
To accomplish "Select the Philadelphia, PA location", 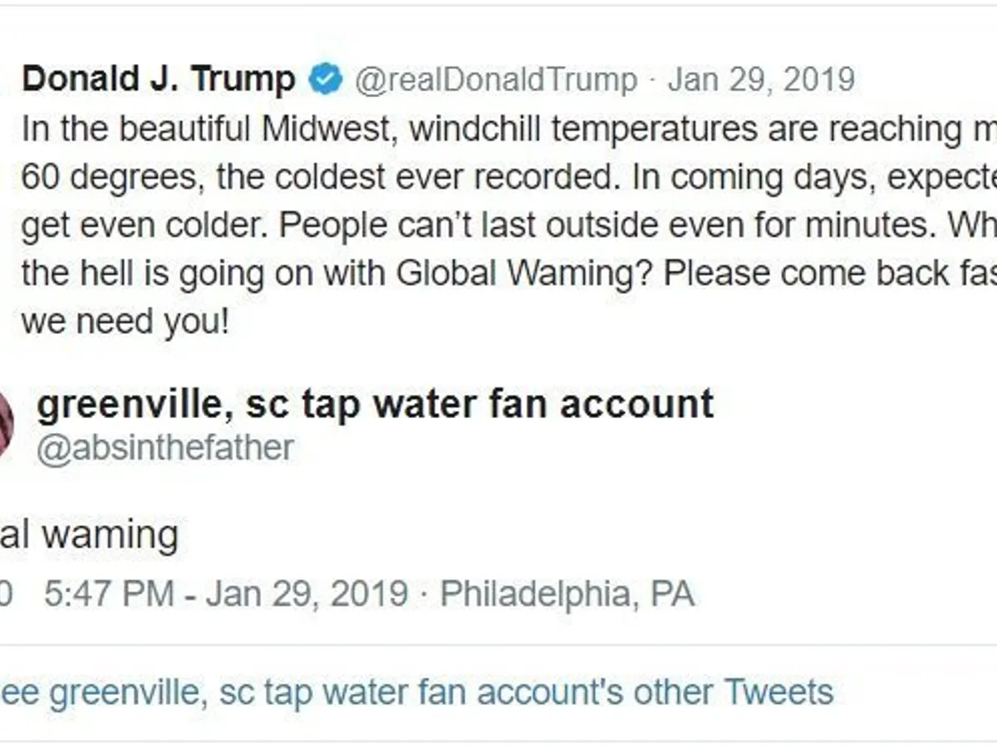I will click(567, 594).
